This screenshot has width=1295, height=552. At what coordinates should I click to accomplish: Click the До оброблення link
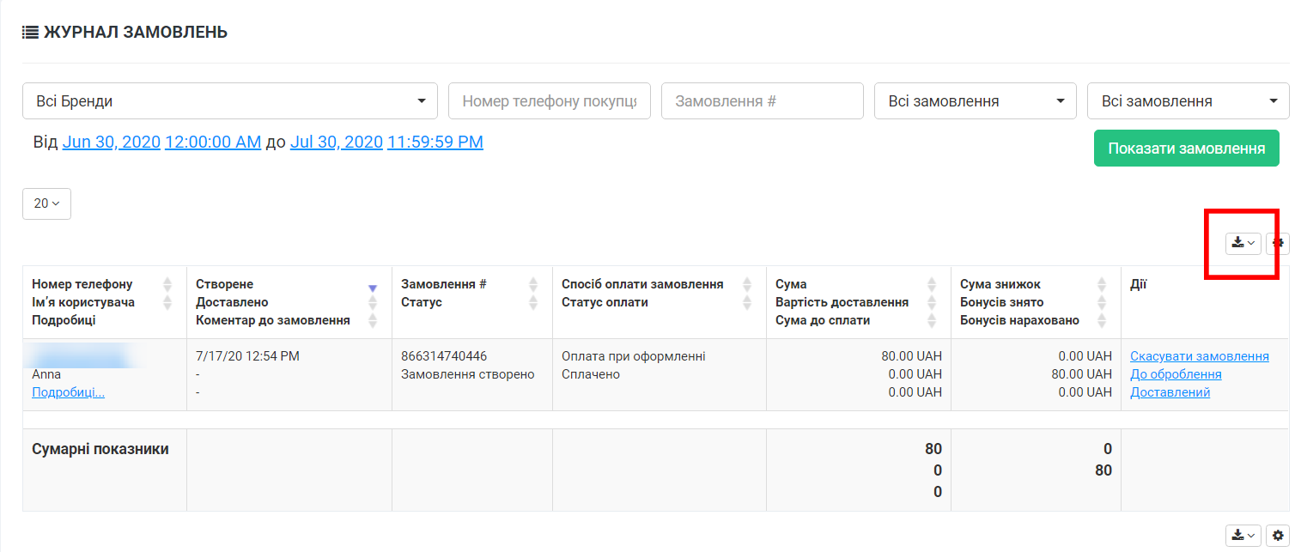[x=1176, y=374]
